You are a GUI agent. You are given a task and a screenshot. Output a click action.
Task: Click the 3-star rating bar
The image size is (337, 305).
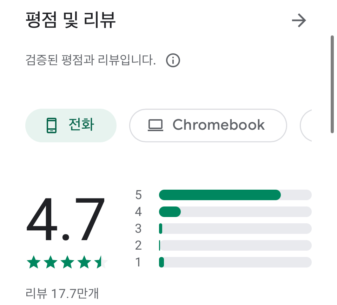235,228
